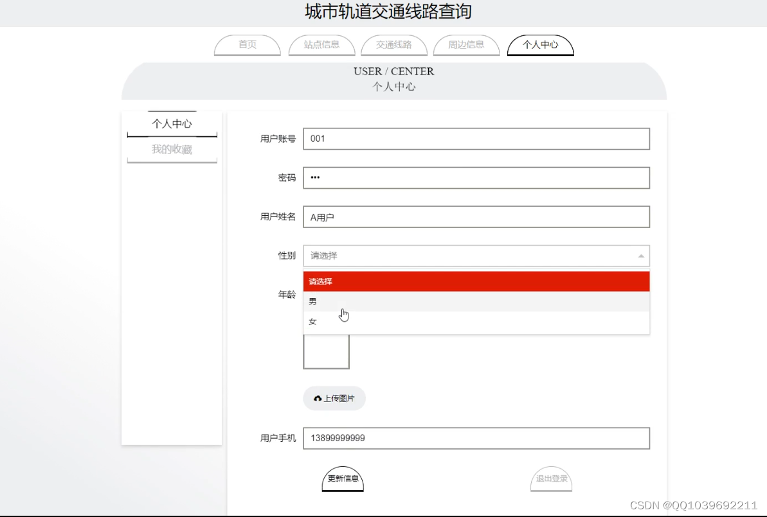Open the 交通线路 tab
The height and width of the screenshot is (517, 767).
(394, 45)
